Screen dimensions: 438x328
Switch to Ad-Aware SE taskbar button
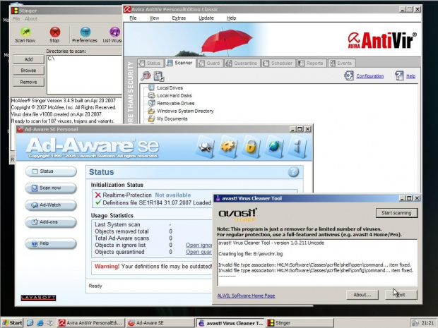(x=160, y=323)
